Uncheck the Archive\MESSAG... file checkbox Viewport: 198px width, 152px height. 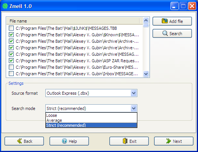pyautogui.click(x=11, y=54)
